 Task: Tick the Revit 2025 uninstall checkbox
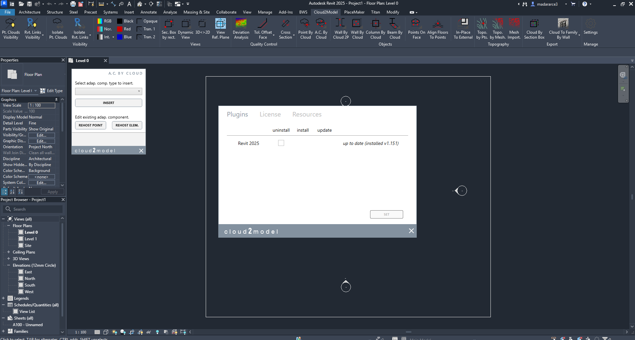281,143
